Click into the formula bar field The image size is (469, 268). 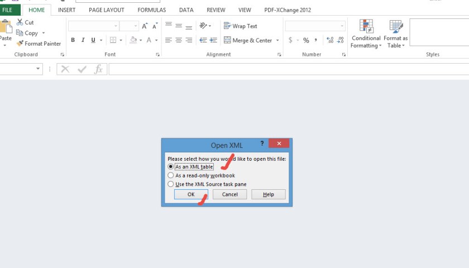[289, 69]
